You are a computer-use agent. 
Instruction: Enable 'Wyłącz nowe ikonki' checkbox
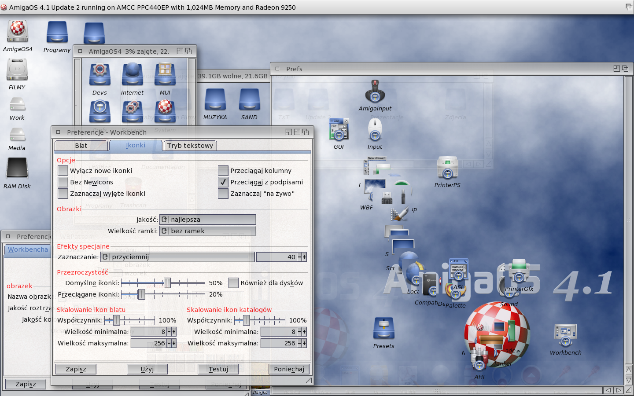(63, 171)
